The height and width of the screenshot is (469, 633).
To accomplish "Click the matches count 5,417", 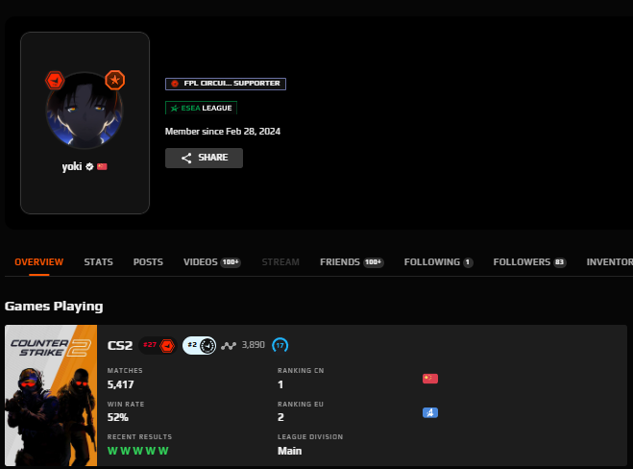I will 120,384.
